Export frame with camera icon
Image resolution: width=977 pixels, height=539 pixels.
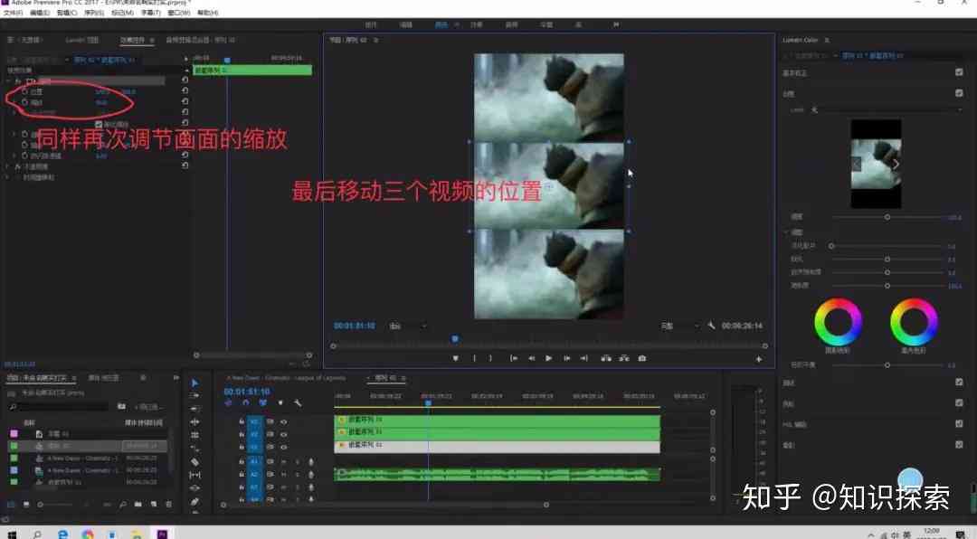point(641,358)
